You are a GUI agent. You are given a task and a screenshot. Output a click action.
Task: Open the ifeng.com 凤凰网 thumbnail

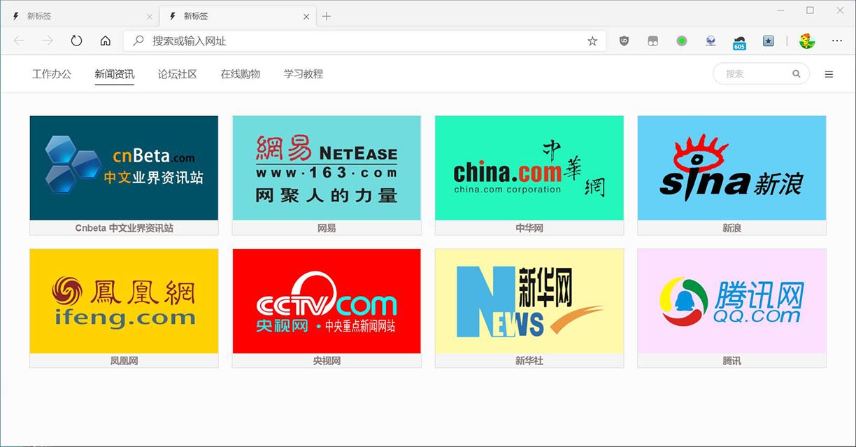[x=124, y=301]
